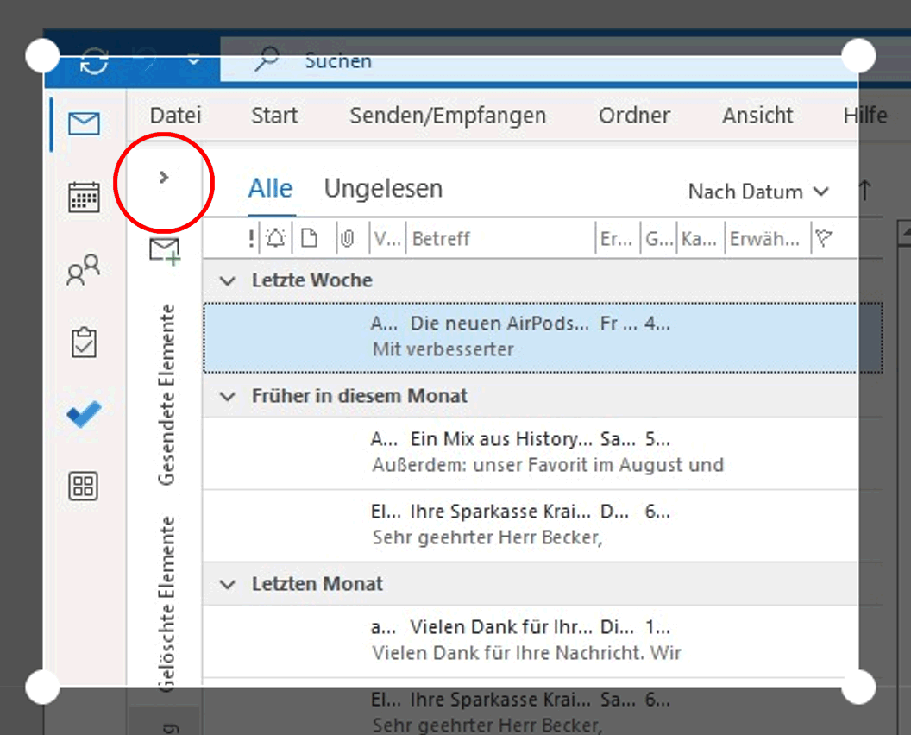The width and height of the screenshot is (911, 735).
Task: Open the Datei menu
Action: click(175, 115)
